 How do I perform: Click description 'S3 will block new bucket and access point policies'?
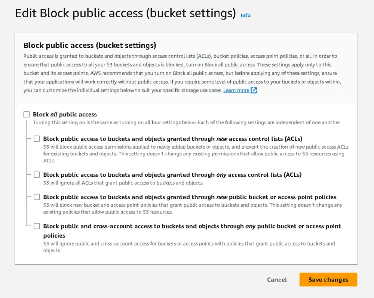tap(193, 209)
